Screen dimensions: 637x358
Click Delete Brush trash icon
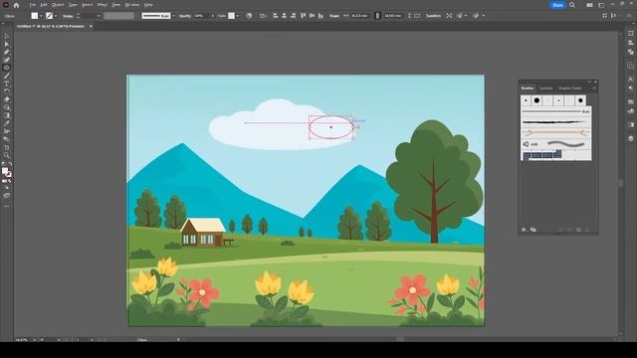(587, 230)
